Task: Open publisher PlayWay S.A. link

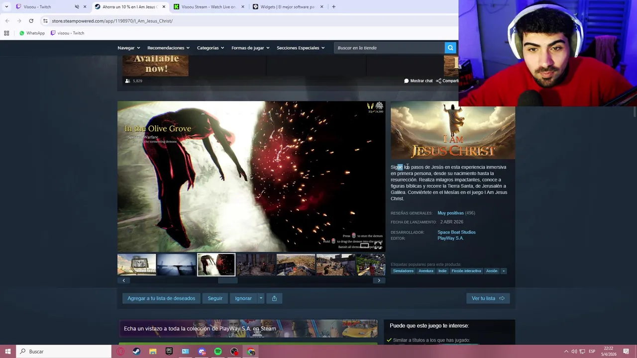Action: coord(450,238)
